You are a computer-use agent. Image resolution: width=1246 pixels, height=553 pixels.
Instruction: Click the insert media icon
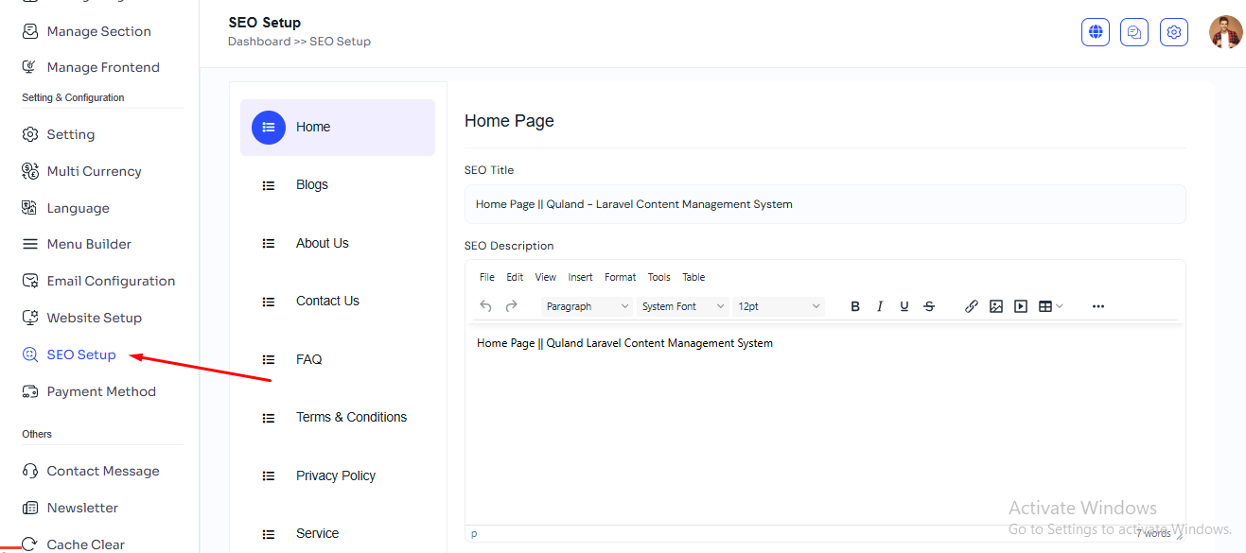pyautogui.click(x=1021, y=306)
